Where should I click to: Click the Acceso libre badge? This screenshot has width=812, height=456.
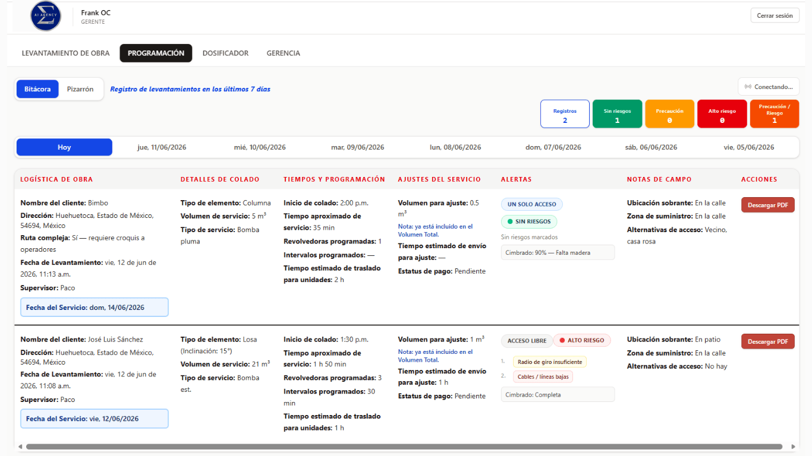(x=527, y=341)
